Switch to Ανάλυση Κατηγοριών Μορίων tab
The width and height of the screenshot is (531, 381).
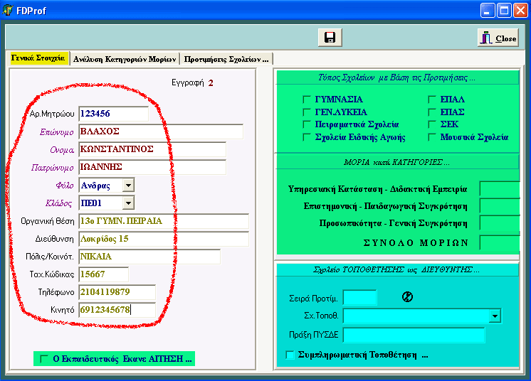pos(125,59)
